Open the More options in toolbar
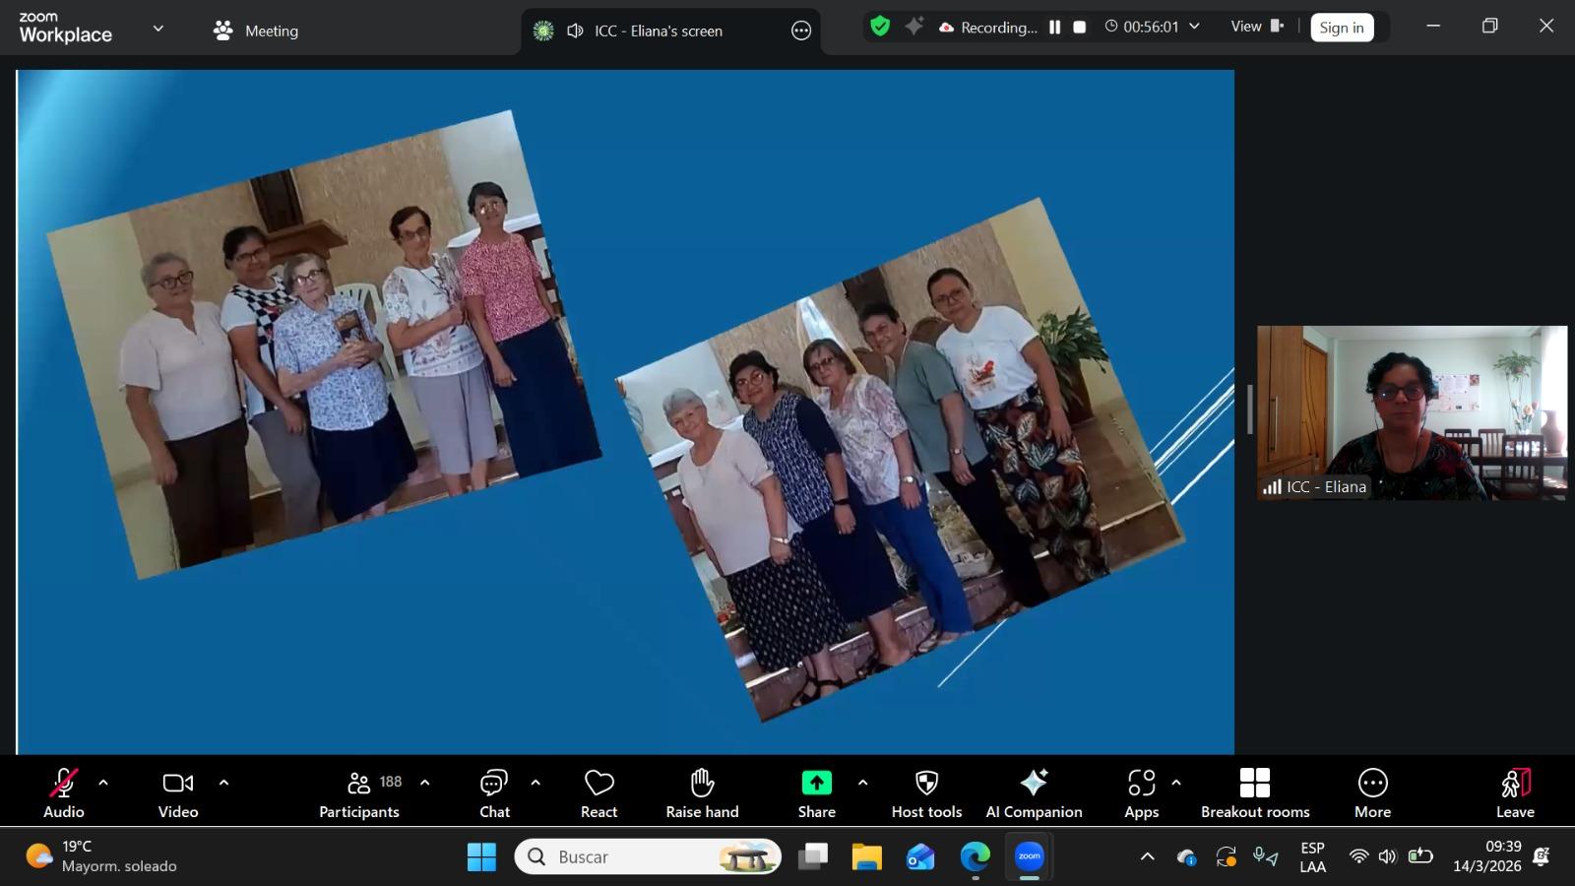This screenshot has width=1575, height=886. [x=1372, y=792]
